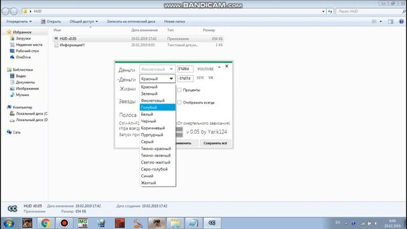Open the address bar history dropdown
Screen dimensions: 407x229
coord(323,11)
